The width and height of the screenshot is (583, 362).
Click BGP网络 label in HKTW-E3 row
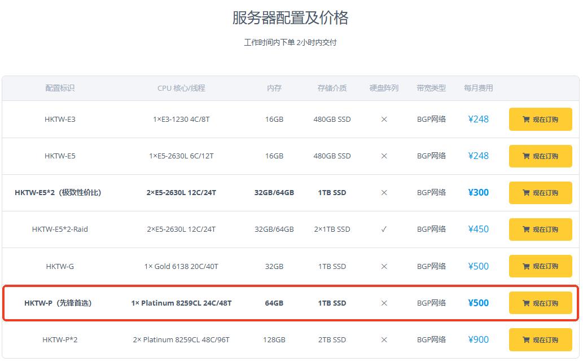coord(431,119)
